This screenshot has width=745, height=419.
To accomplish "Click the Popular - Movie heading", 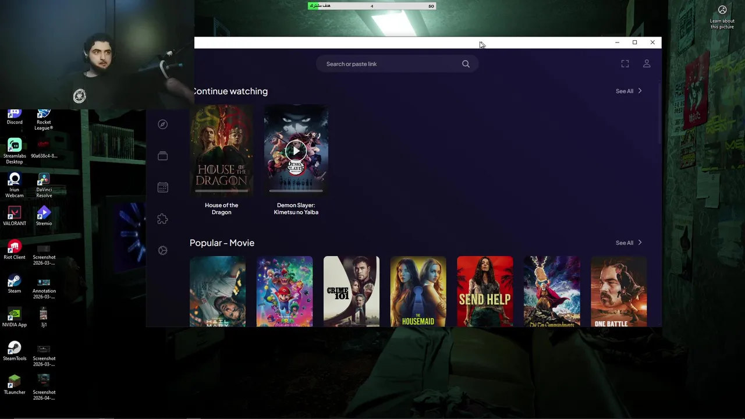I will click(222, 243).
